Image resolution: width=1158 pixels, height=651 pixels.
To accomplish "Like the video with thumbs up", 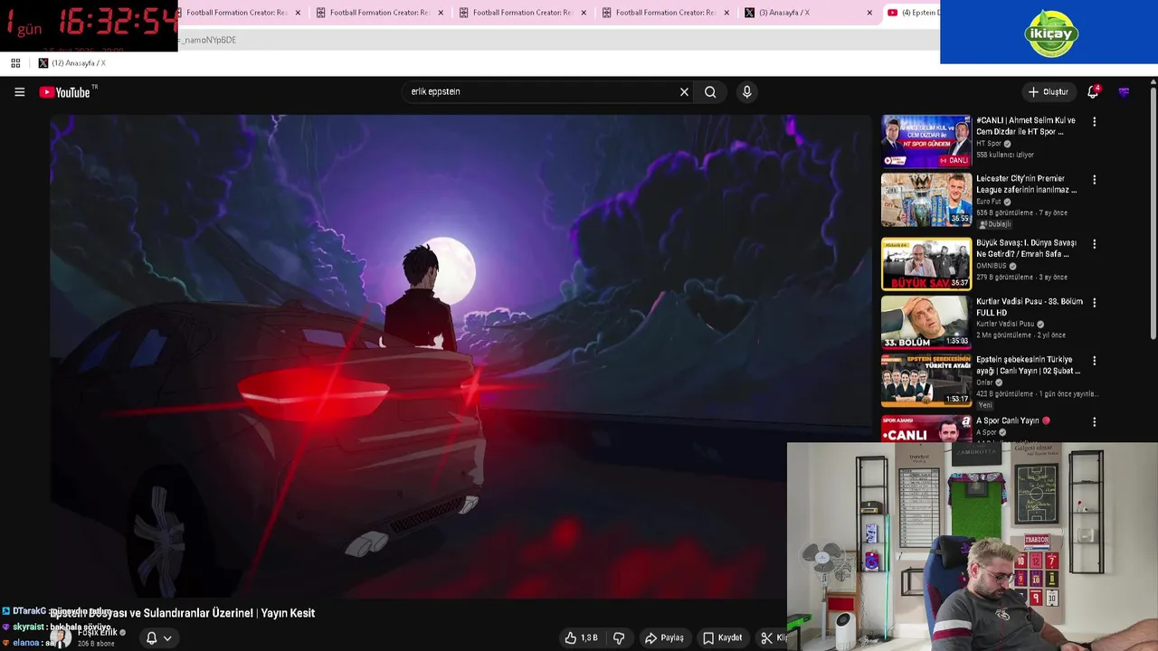I will (x=581, y=637).
